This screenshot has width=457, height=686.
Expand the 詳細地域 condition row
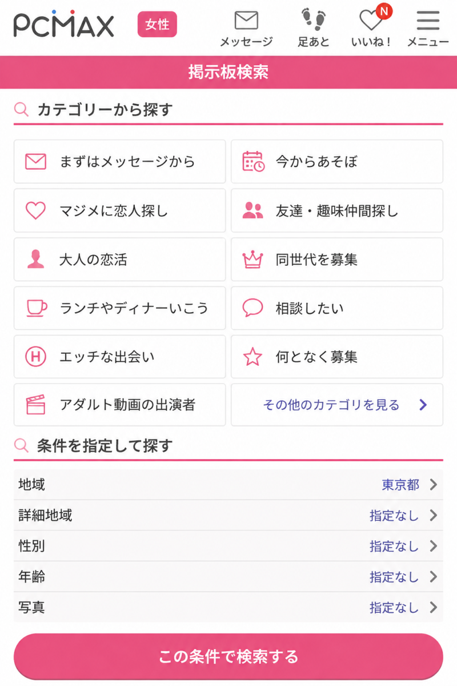coord(228,516)
